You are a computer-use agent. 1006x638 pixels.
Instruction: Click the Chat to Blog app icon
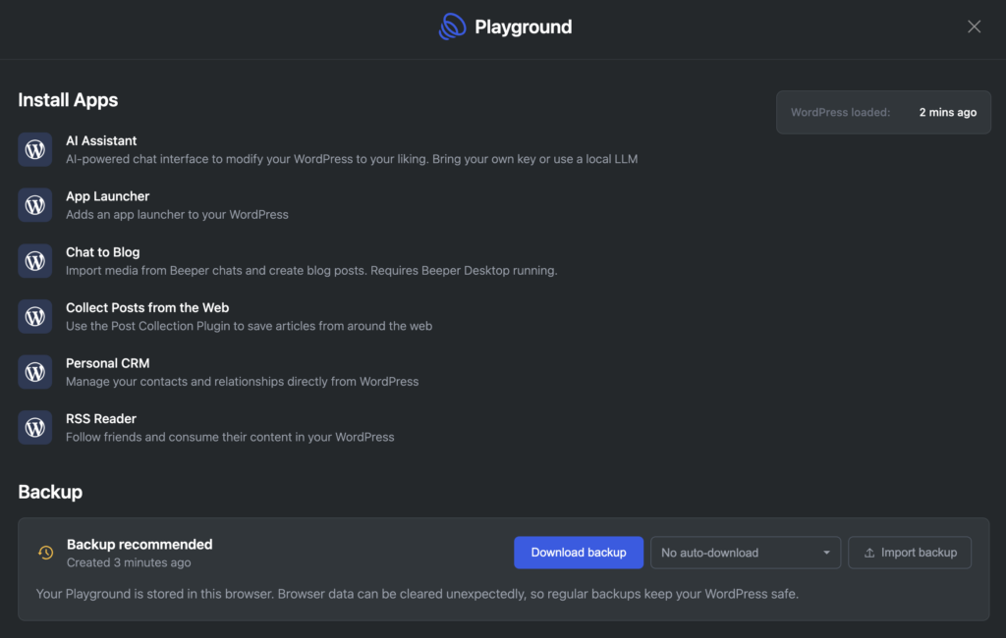34,261
